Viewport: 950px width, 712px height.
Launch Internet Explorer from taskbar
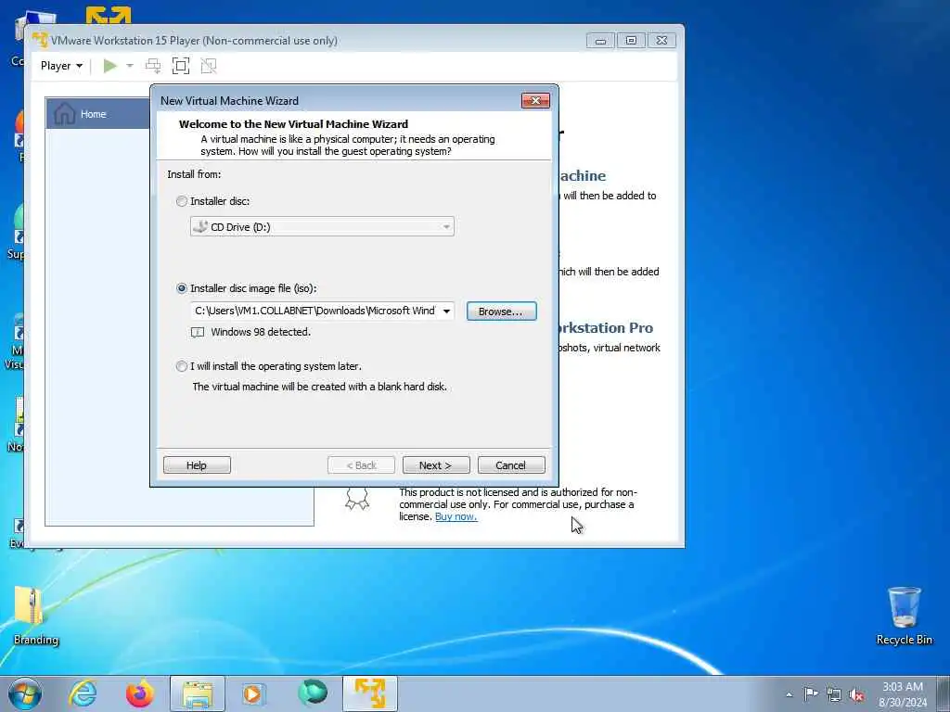click(x=82, y=693)
